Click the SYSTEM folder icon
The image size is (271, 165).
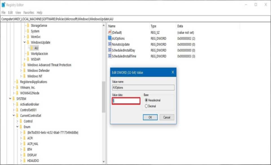point(14,99)
